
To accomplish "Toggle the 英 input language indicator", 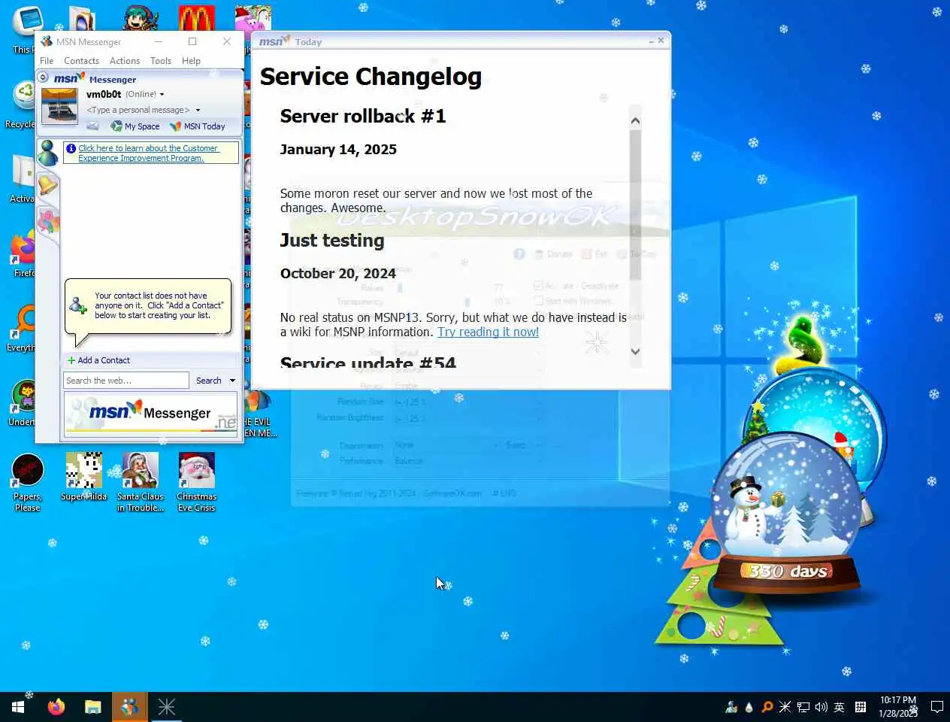I will 840,707.
